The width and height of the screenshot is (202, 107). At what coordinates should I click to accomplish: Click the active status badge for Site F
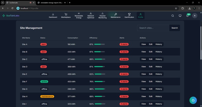coord(44,81)
